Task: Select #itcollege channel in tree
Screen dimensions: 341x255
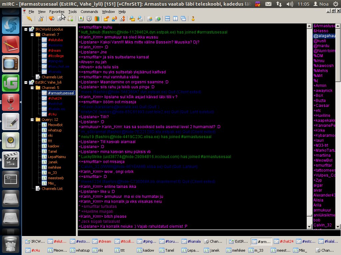Action: pyautogui.click(x=56, y=56)
